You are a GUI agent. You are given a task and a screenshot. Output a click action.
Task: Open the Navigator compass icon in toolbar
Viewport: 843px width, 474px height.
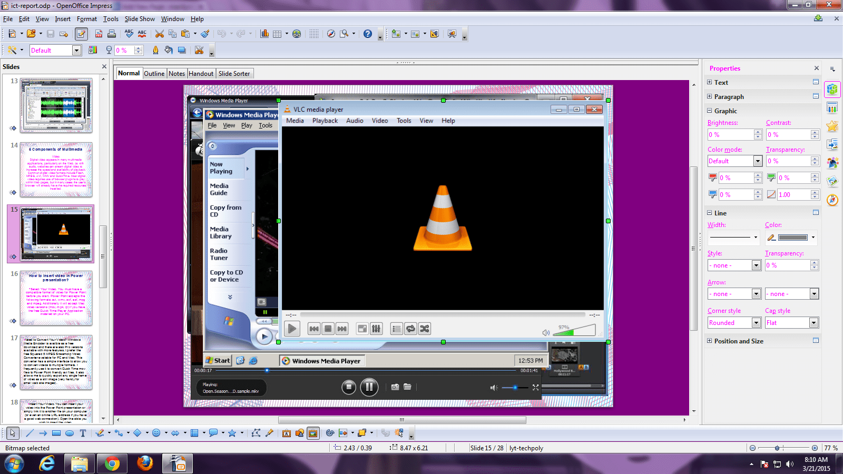pos(331,34)
